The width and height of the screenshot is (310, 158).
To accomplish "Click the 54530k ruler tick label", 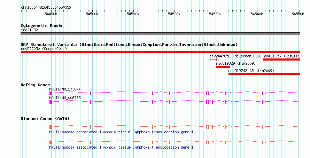I will pos(215,14).
